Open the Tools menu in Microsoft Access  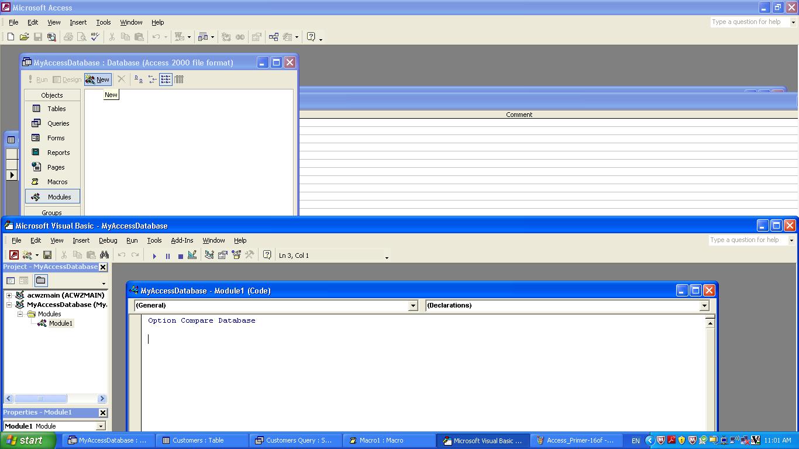[x=103, y=22]
